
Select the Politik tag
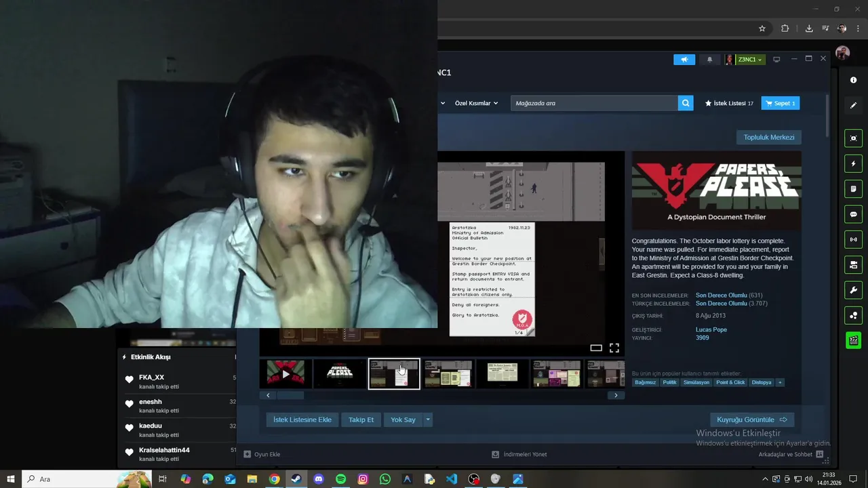pos(670,382)
